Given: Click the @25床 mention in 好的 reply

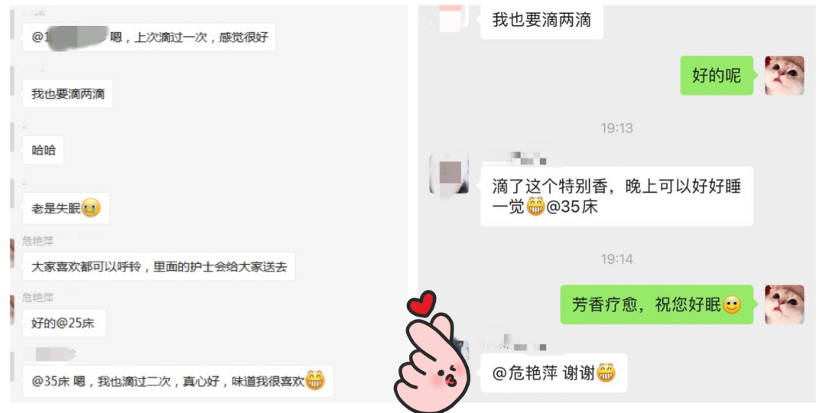Looking at the screenshot, I should click(75, 324).
